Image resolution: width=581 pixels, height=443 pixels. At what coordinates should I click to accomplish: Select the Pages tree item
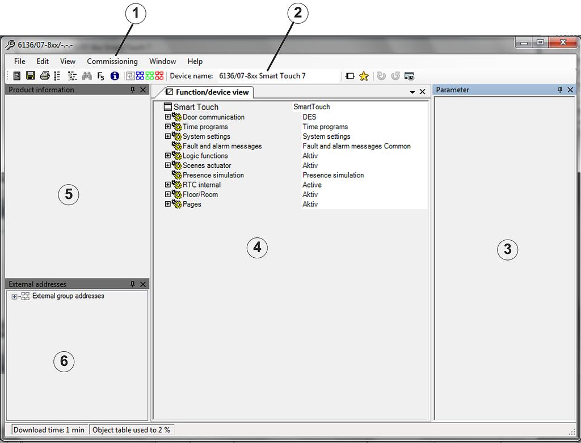[x=192, y=204]
